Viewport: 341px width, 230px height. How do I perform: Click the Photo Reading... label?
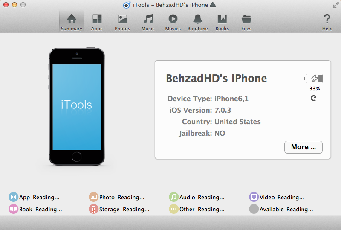point(122,197)
